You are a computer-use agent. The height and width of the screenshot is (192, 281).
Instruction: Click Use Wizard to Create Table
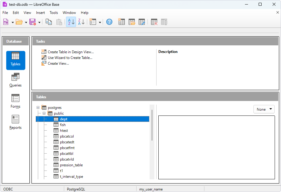(70, 58)
